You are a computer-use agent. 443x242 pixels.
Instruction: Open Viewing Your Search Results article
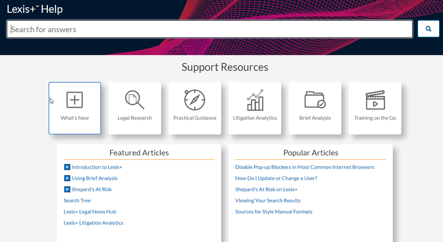268,200
